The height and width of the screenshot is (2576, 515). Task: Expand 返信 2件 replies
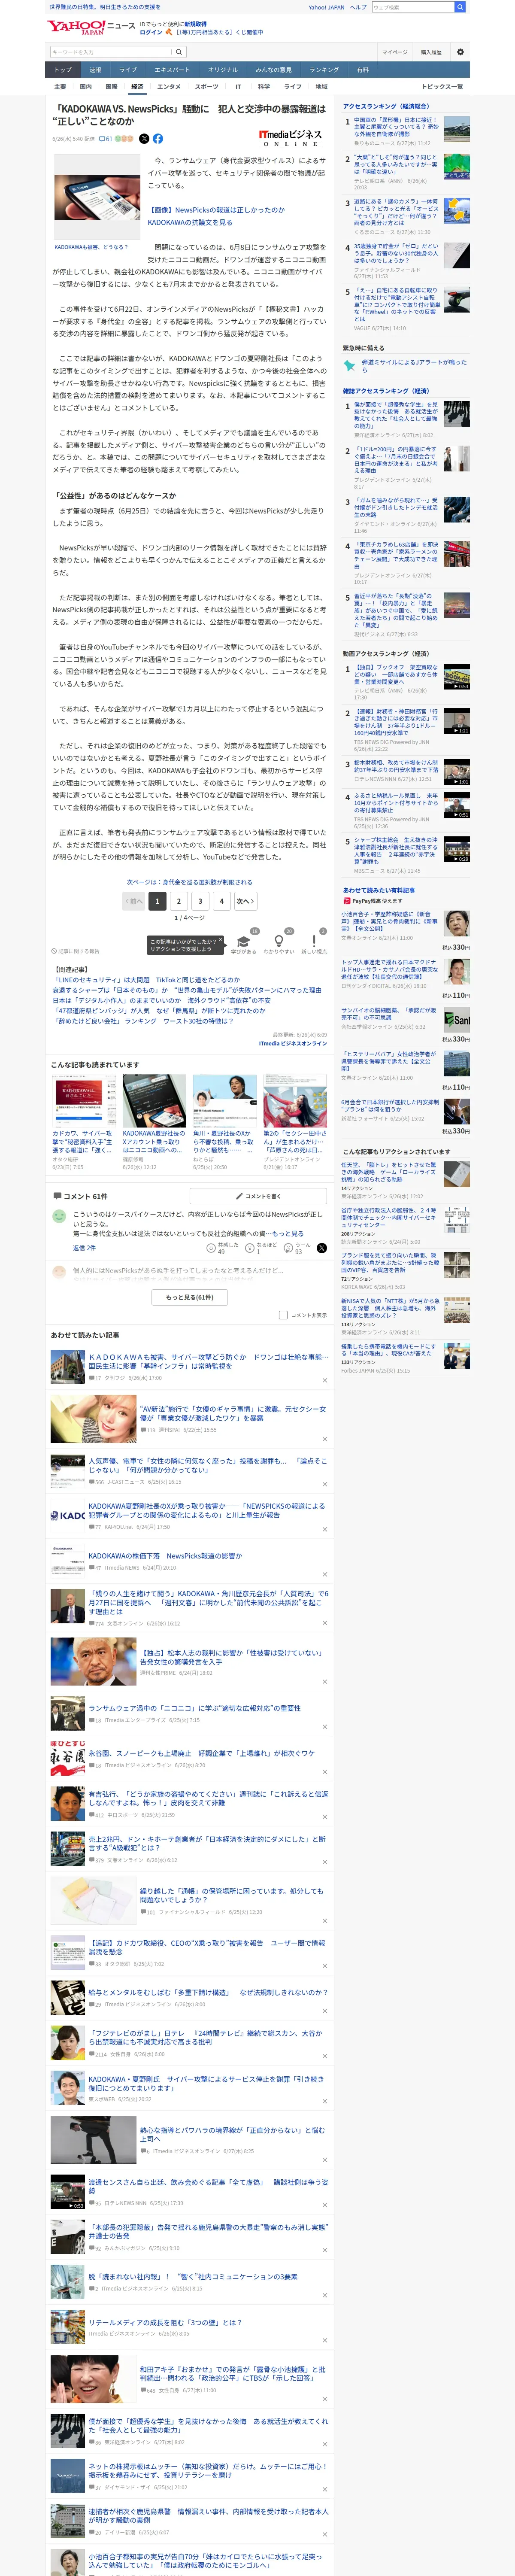(84, 1248)
